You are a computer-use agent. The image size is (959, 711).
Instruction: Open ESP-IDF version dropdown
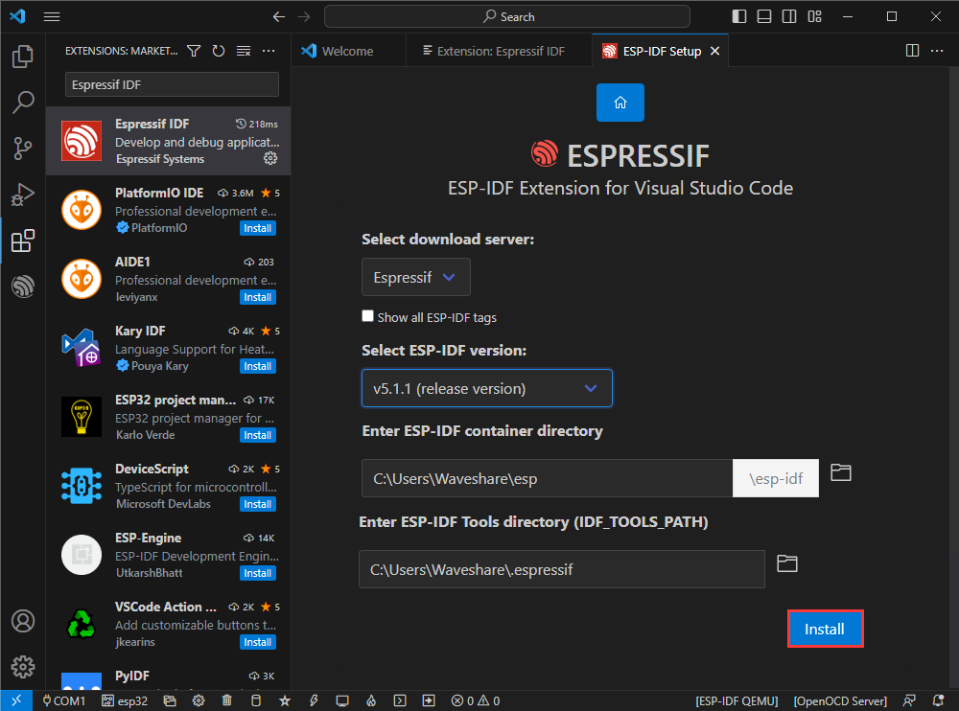[x=487, y=388]
